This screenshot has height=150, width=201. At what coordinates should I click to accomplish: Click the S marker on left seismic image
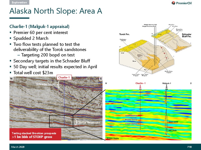click(101, 78)
